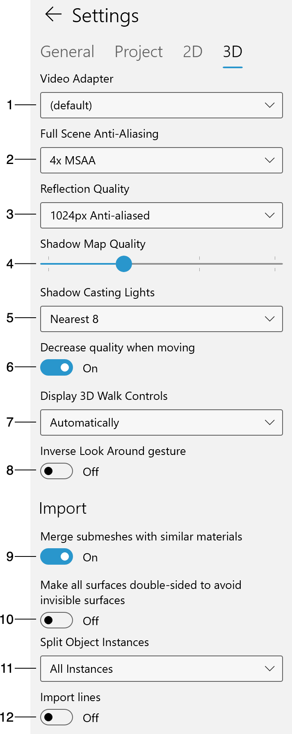Open the Video Adapter dropdown
This screenshot has height=734, width=292.
[161, 105]
